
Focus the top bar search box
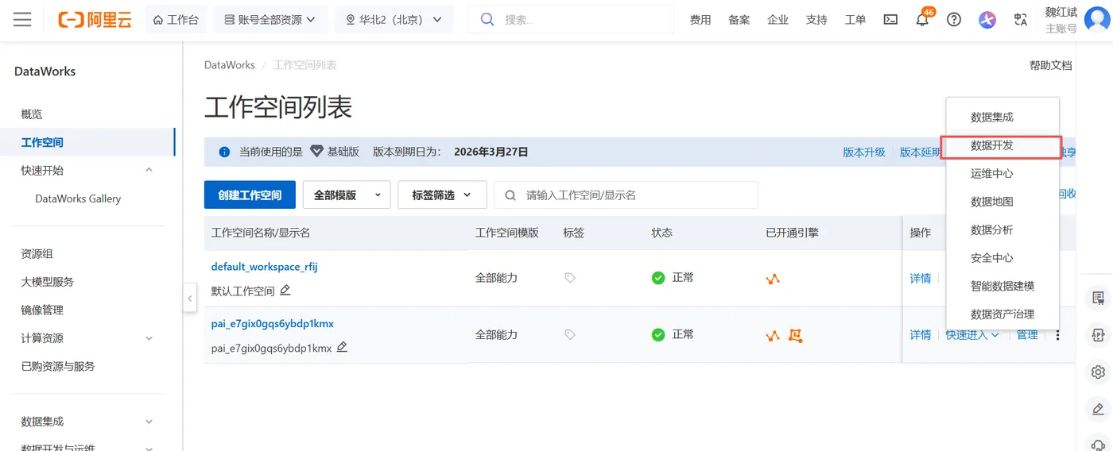(570, 20)
